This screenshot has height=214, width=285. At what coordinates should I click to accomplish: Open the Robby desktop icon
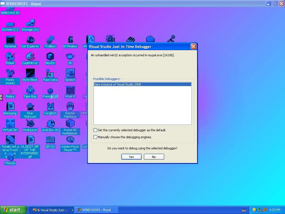(x=10, y=94)
